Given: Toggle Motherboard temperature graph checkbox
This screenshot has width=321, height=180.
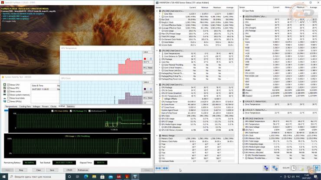Looking at the screenshot, I should (89, 111).
